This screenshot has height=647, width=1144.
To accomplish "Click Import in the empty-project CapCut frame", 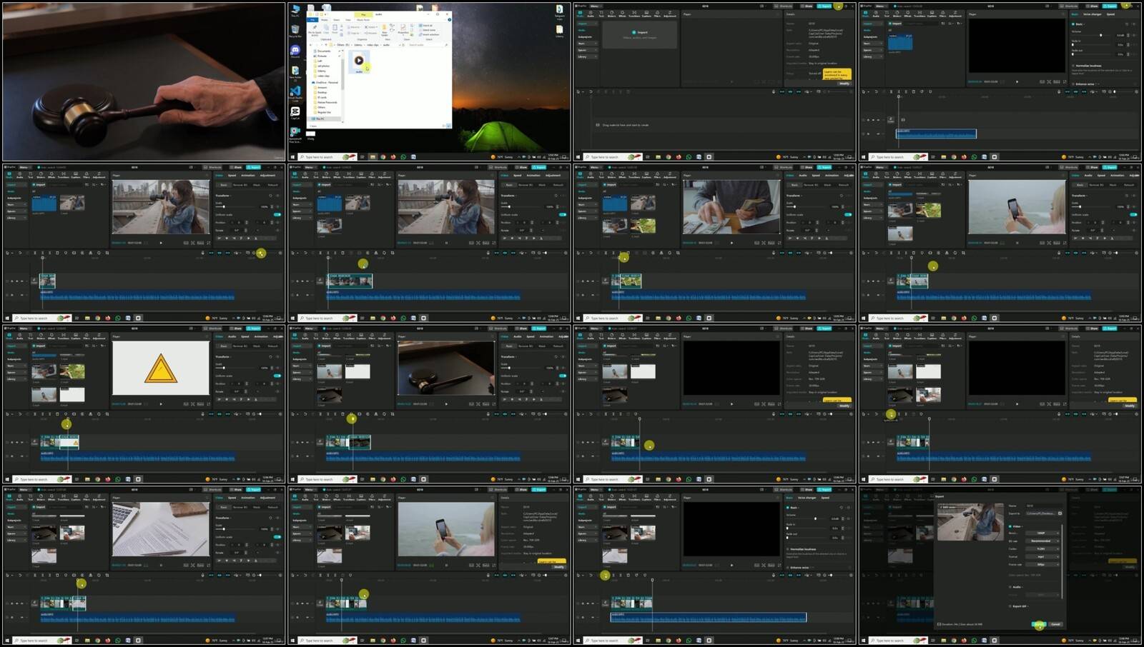I will point(640,32).
